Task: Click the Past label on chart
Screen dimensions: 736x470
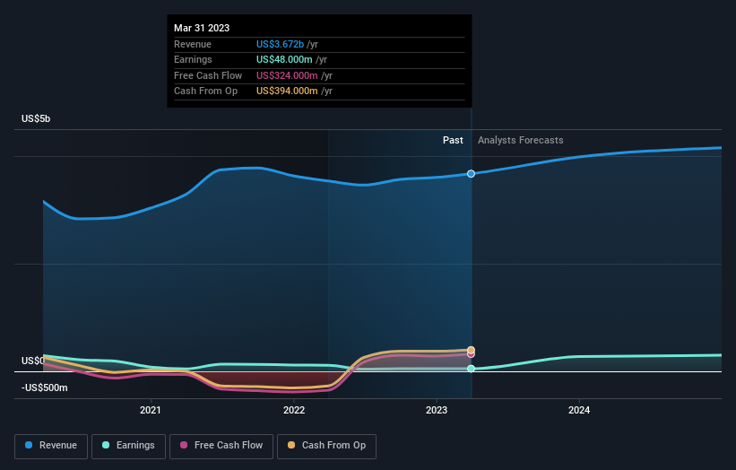Action: (x=453, y=140)
